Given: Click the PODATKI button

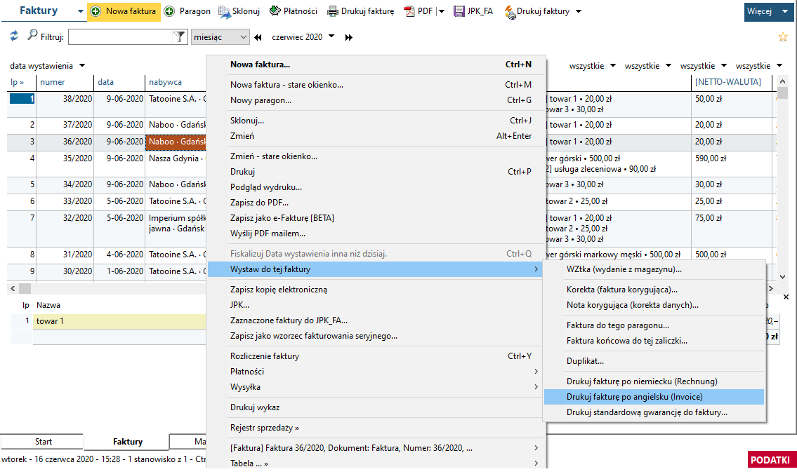Looking at the screenshot, I should [x=770, y=460].
